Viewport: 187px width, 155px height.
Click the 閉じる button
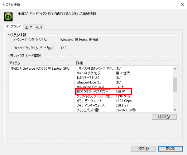(x=170, y=149)
